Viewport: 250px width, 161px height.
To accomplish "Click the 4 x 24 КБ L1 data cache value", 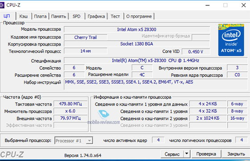I will pyautogui.click(x=208, y=104).
